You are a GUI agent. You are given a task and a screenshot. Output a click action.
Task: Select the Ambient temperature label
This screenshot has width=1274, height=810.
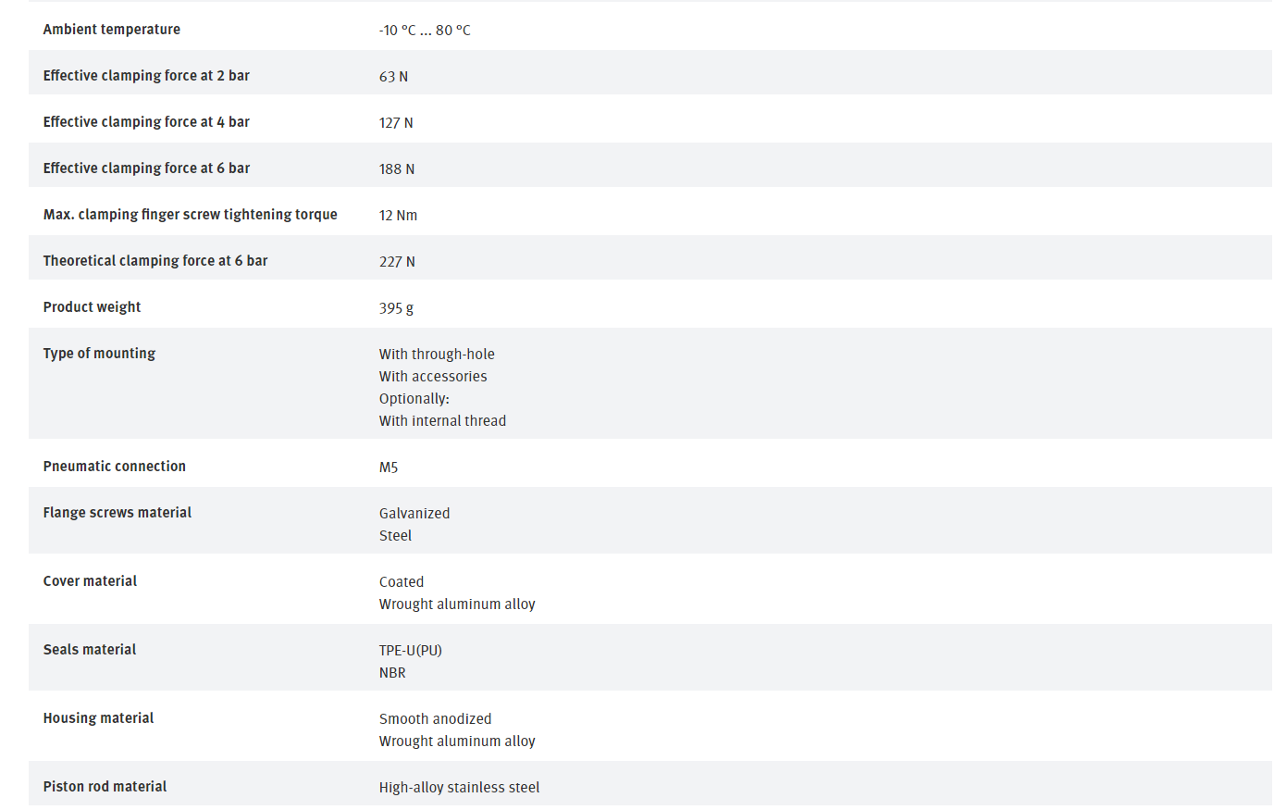click(112, 30)
